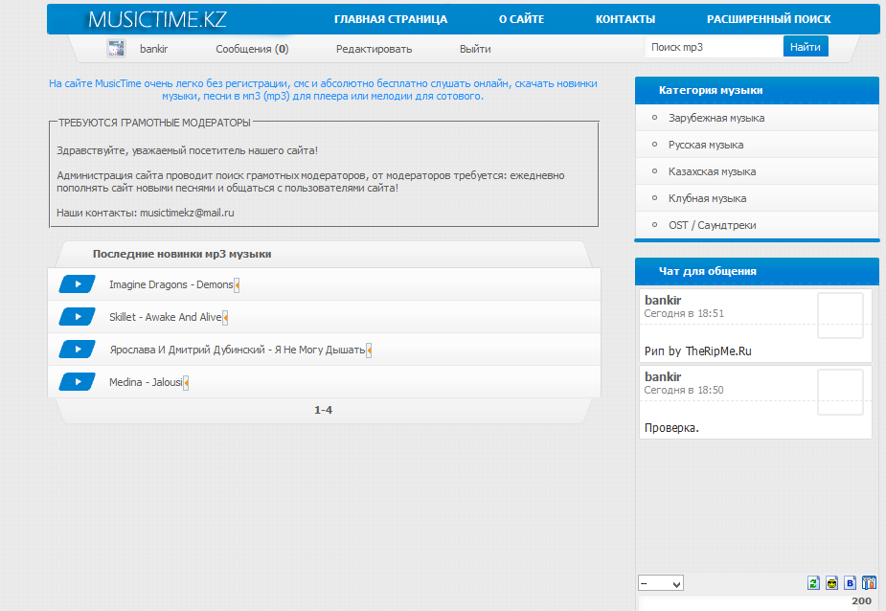
Task: Click orange arrow icon next to Demons
Action: pyautogui.click(x=237, y=285)
